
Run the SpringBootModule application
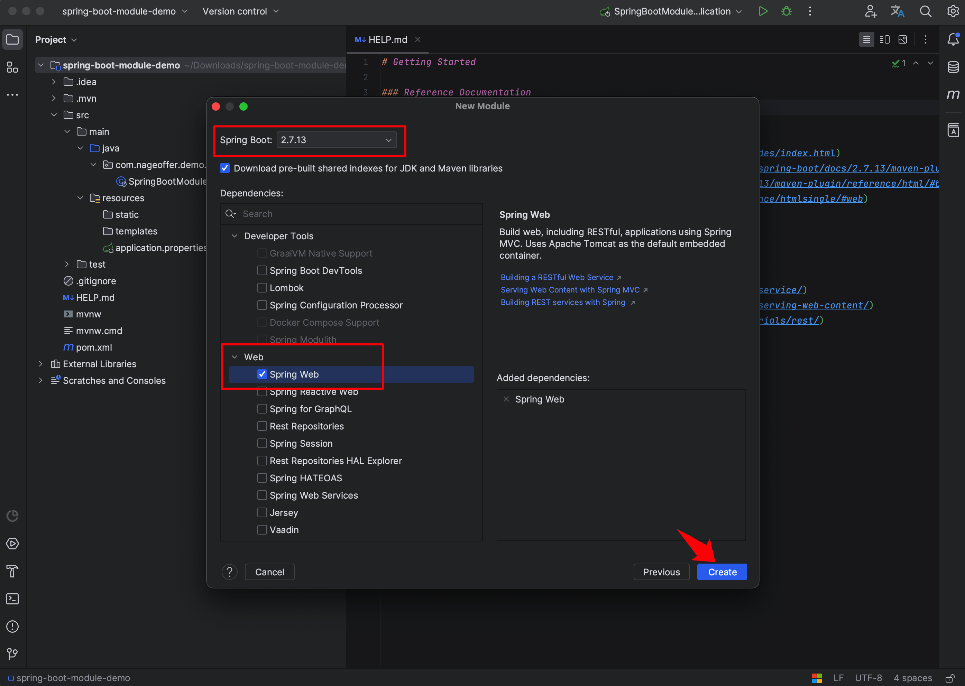763,11
